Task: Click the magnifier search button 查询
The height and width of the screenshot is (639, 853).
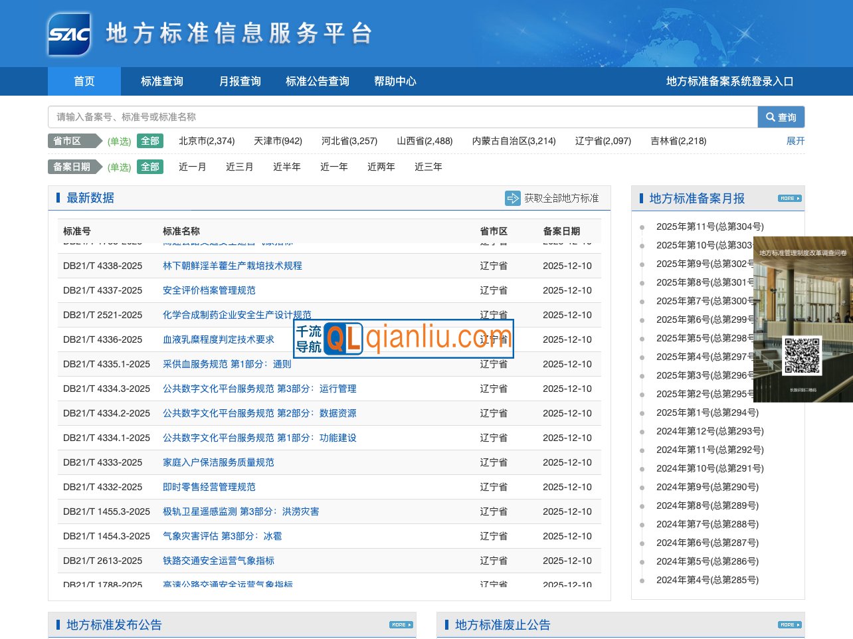Action: [x=781, y=118]
